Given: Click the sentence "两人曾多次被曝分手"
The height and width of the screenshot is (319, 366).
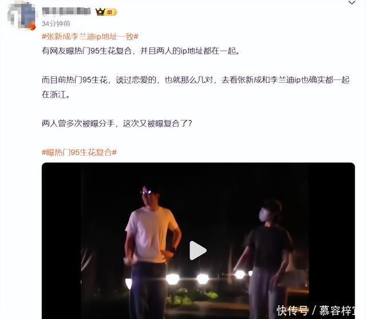Looking at the screenshot, I should click(78, 123).
